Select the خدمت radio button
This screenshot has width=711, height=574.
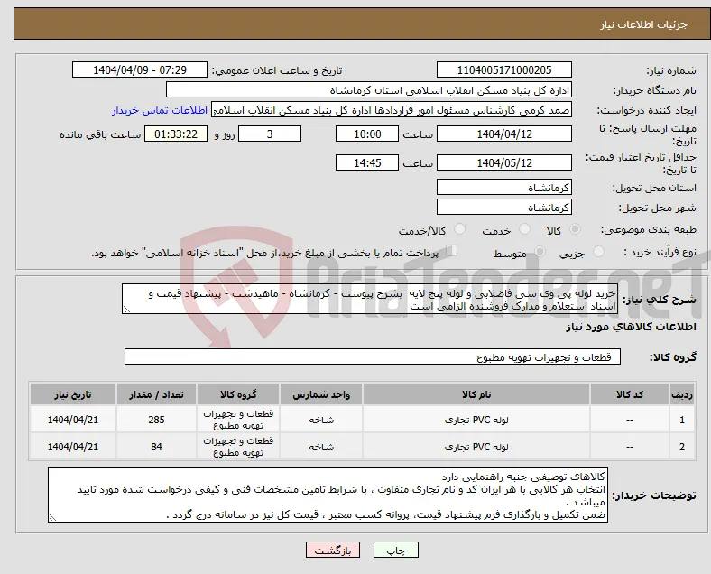[524, 229]
